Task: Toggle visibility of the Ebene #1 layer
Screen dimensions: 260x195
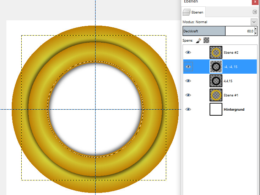Action: pos(188,95)
